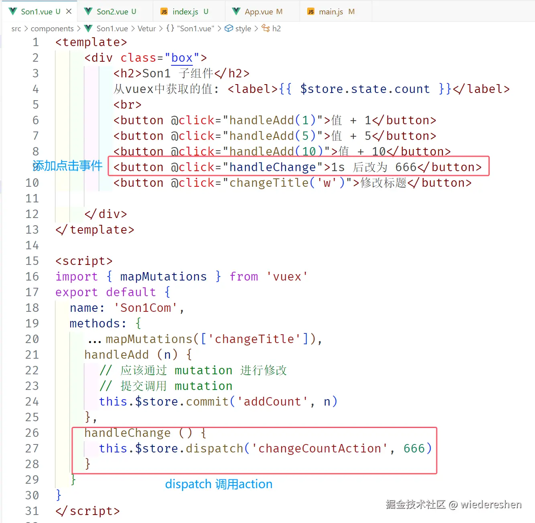Click commit('addCount', n) on line 24
The width and height of the screenshot is (535, 523).
[262, 402]
